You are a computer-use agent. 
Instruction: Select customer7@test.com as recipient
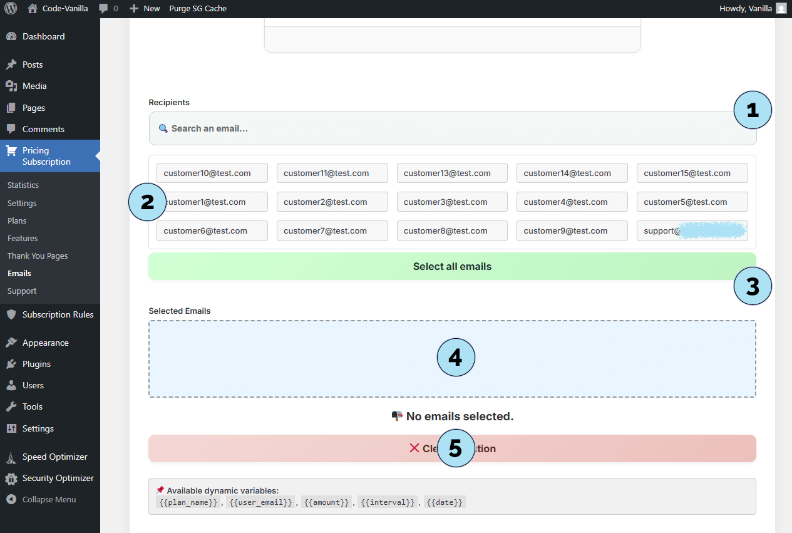tap(332, 230)
